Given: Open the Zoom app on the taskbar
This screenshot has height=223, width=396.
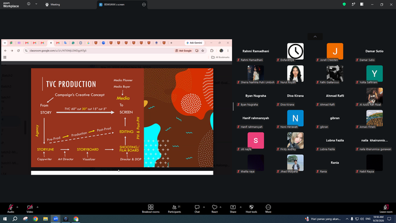Looking at the screenshot, I should [x=56, y=219].
